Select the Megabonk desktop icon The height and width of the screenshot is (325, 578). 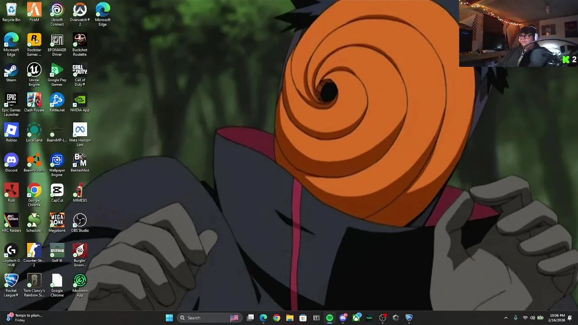[x=57, y=223]
